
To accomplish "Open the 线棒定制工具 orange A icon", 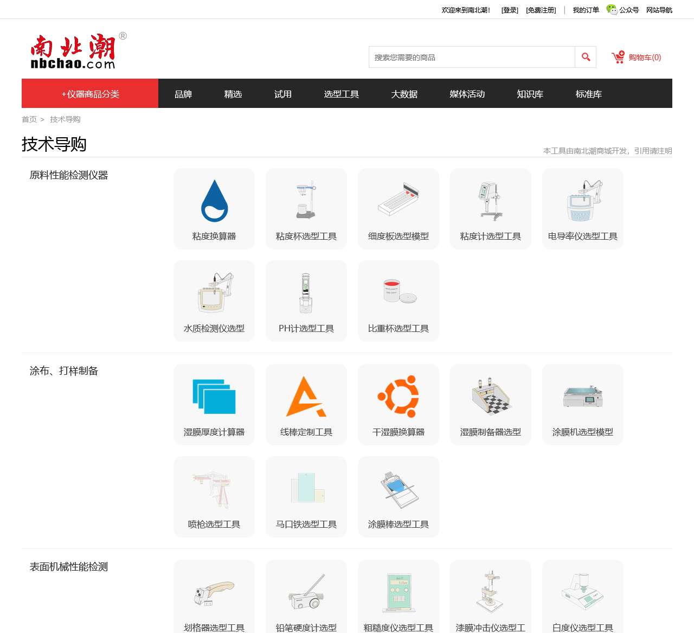I will [306, 397].
